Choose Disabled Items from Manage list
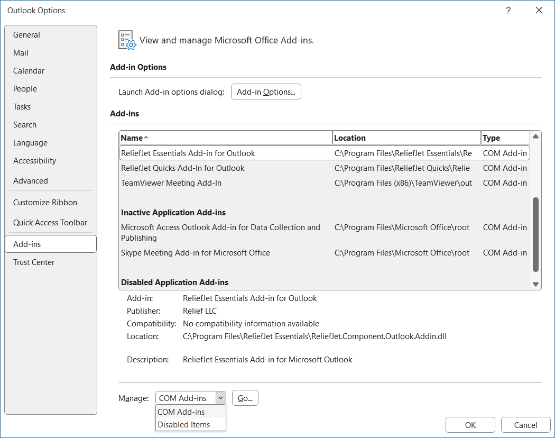The image size is (555, 438). pyautogui.click(x=190, y=425)
